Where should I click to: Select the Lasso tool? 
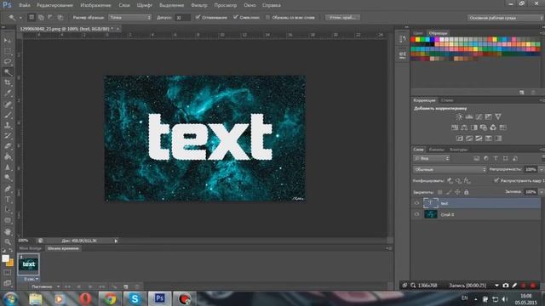[8, 62]
